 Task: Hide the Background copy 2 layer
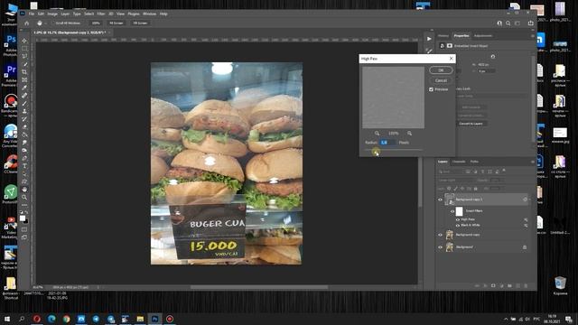[440, 200]
